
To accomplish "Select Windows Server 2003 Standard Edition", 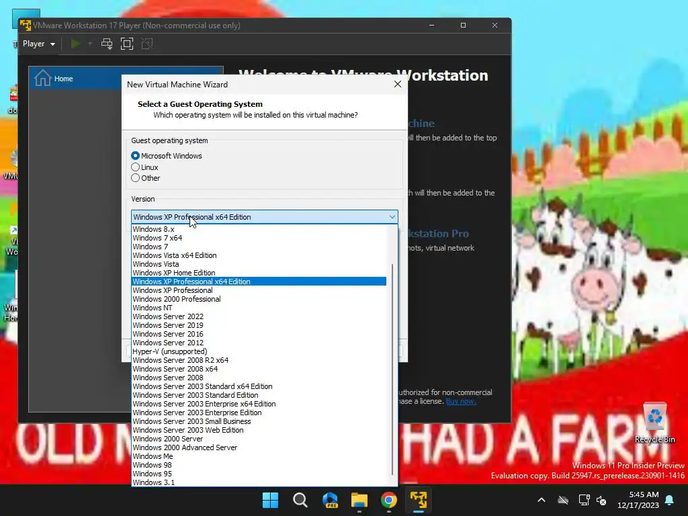I will 259,395.
